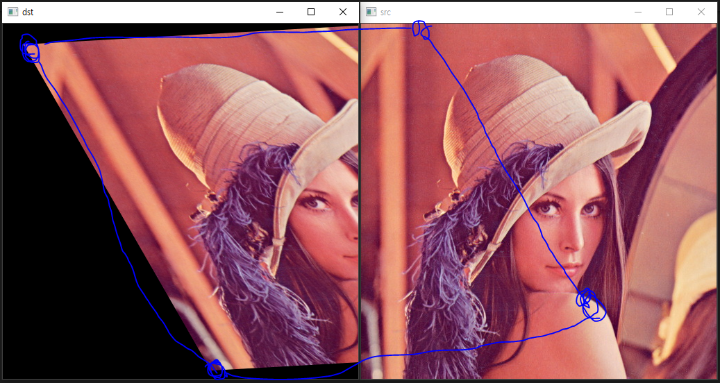Image resolution: width=720 pixels, height=383 pixels.
Task: Click the dst title text
Action: tap(28, 12)
